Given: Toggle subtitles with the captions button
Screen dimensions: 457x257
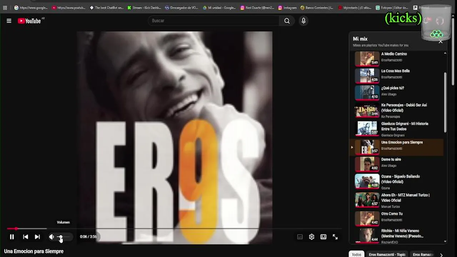Looking at the screenshot, I should 300,237.
